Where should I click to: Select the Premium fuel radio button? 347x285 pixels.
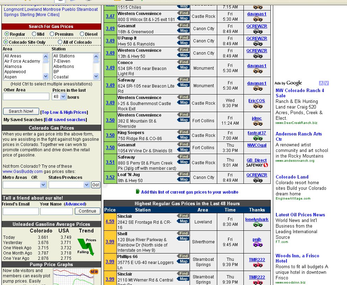coord(52,34)
